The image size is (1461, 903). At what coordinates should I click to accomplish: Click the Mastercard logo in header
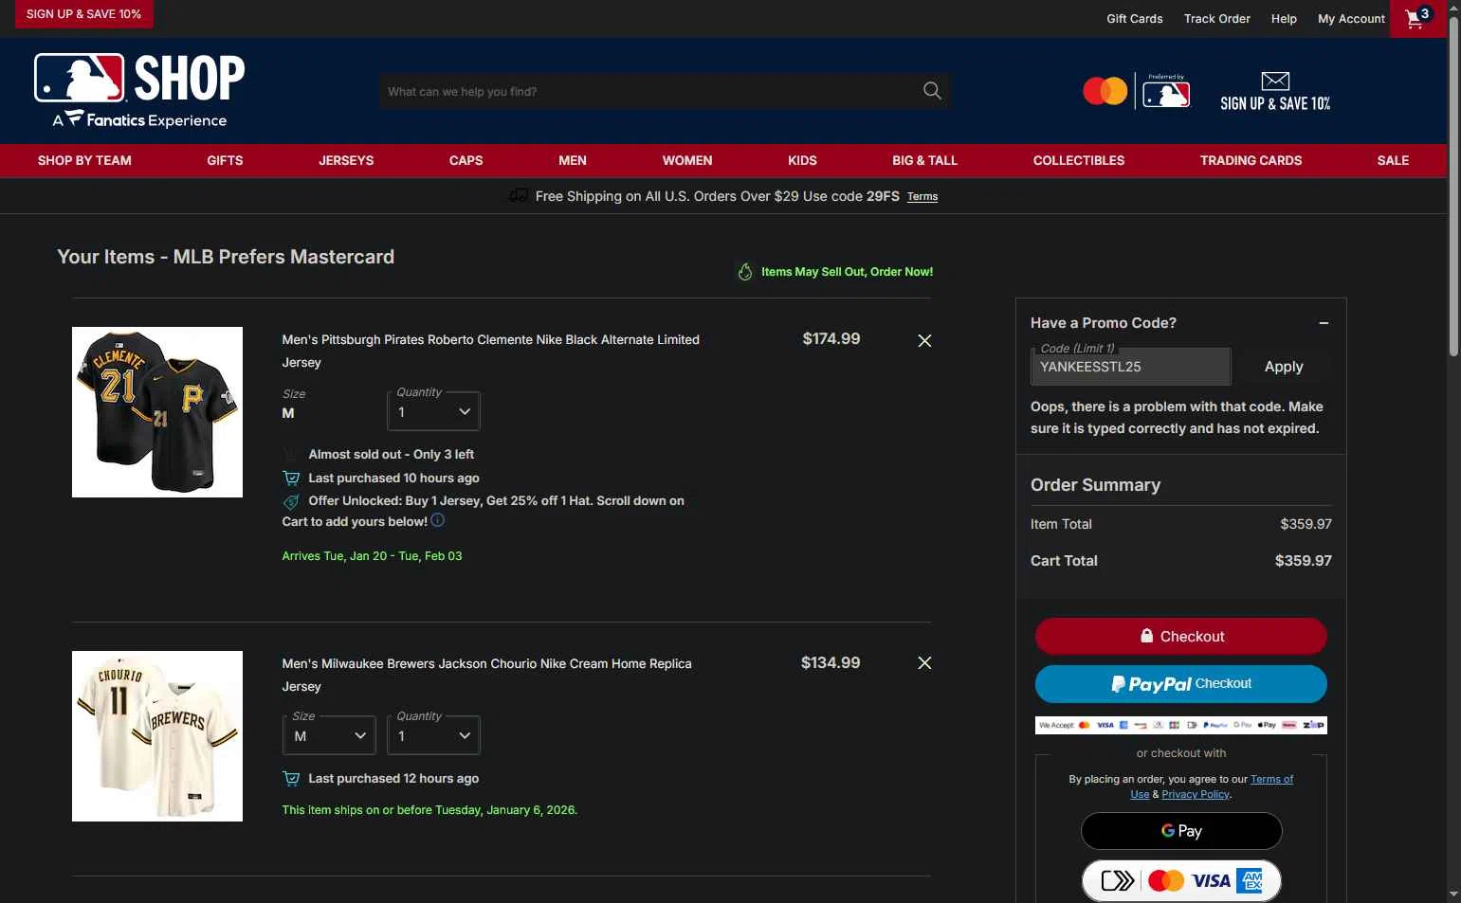(x=1105, y=91)
